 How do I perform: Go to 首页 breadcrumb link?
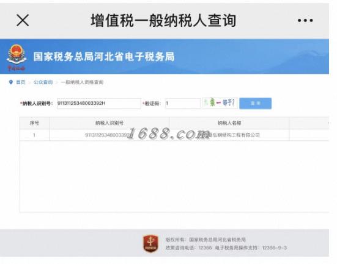[x=21, y=82]
